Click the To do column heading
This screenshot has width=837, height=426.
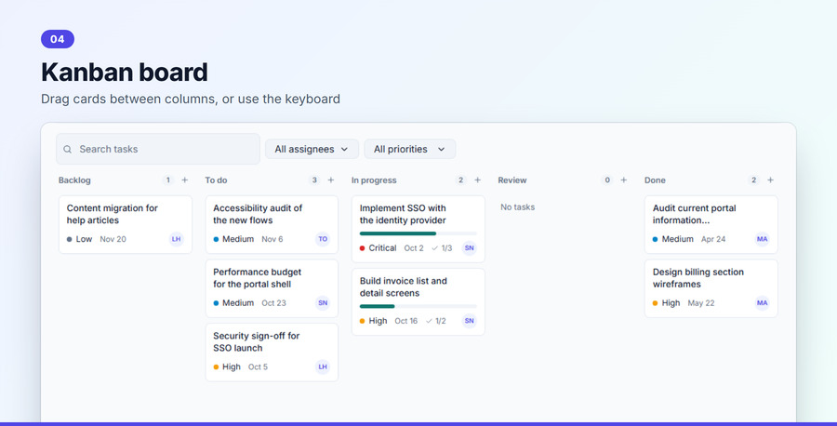pos(216,180)
